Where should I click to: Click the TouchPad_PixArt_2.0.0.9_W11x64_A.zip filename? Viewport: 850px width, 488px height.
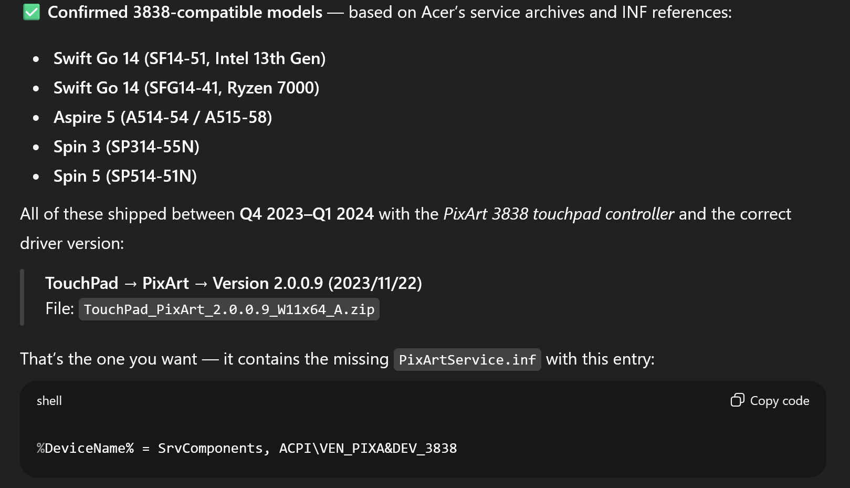(229, 309)
